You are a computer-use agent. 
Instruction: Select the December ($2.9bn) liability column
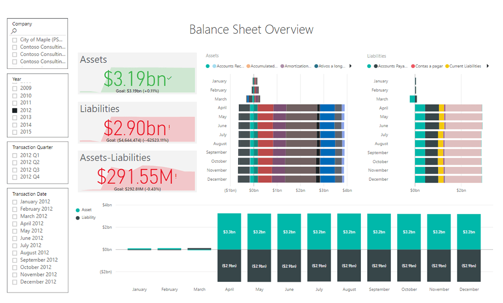click(469, 266)
